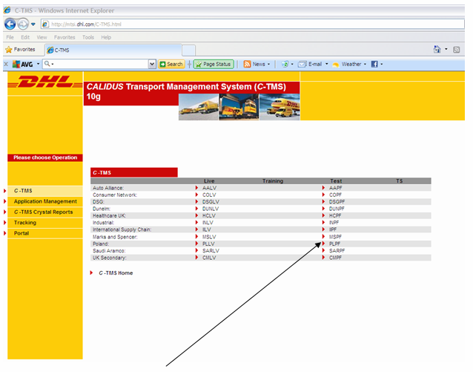Open the HCPF test link
Image resolution: width=473 pixels, height=372 pixels.
pos(335,216)
